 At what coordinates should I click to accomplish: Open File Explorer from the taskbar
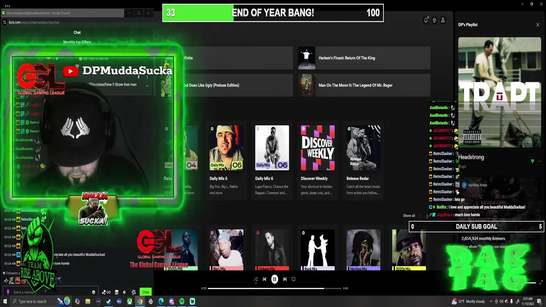[88, 301]
